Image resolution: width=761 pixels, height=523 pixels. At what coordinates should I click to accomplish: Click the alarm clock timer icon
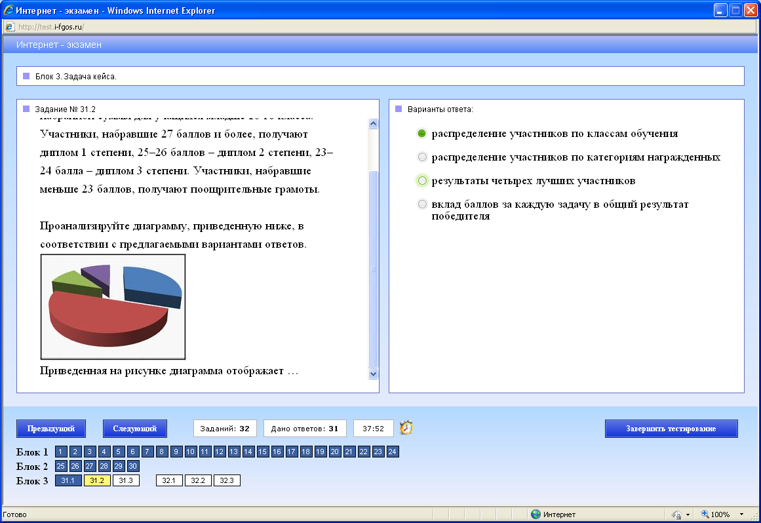pyautogui.click(x=406, y=428)
